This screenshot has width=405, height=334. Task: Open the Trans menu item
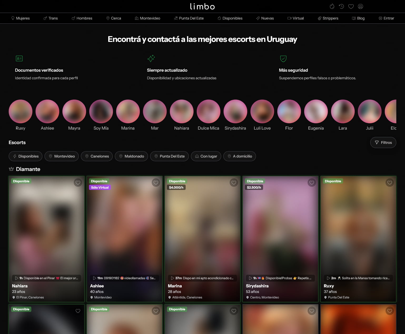[51, 18]
